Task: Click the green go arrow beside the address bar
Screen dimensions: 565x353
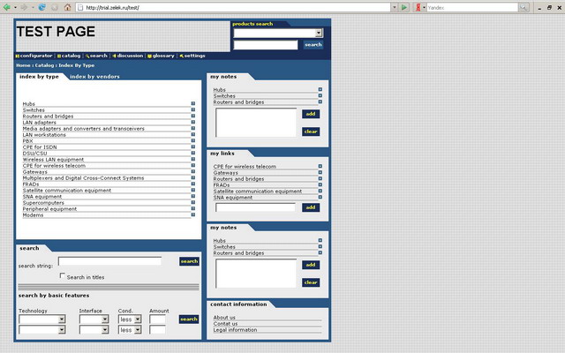Action: coord(404,7)
